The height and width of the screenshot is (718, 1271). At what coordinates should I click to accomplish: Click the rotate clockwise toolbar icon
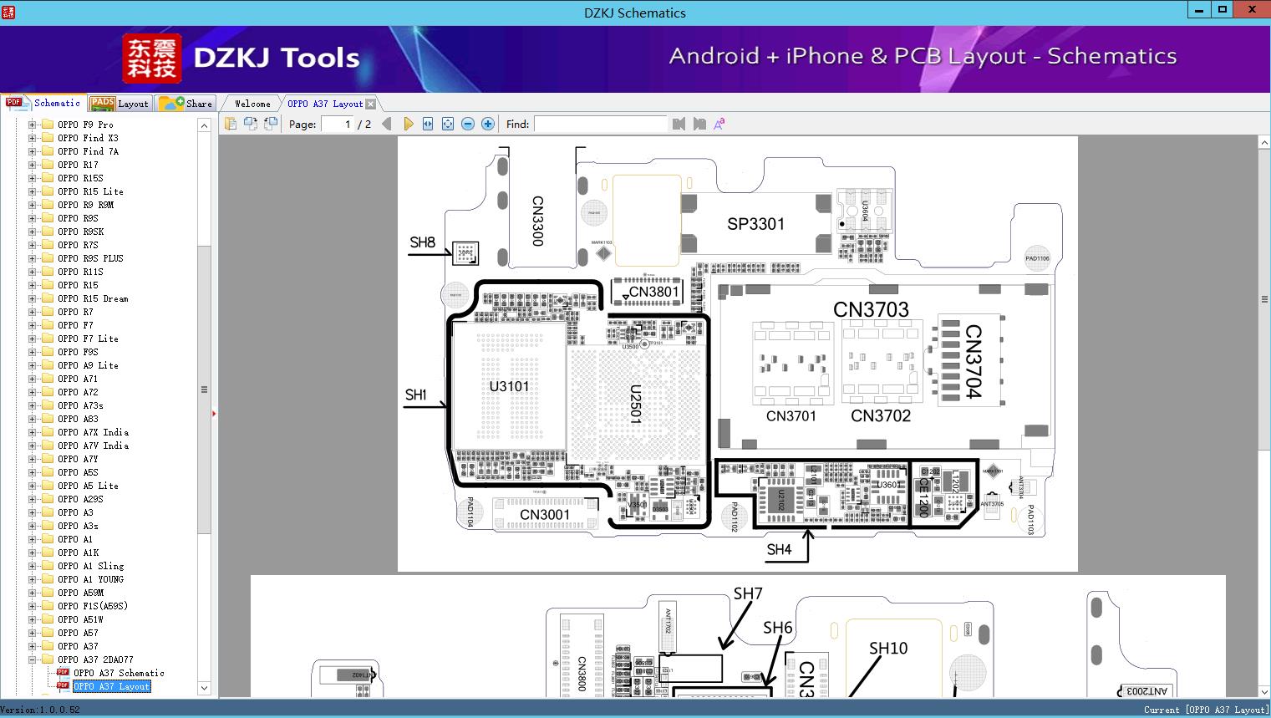(271, 124)
